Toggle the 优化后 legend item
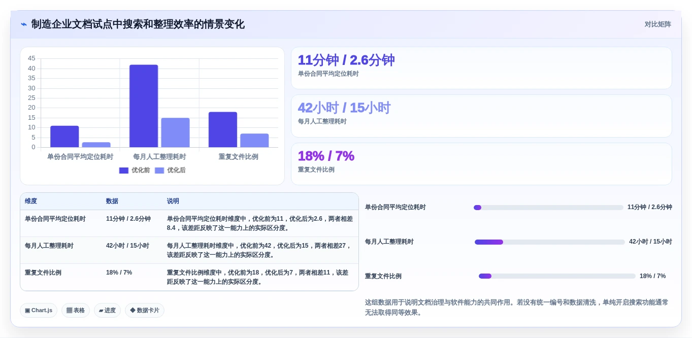 coord(170,171)
